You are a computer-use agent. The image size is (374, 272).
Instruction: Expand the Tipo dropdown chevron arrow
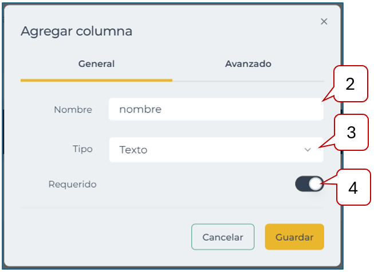click(x=308, y=150)
